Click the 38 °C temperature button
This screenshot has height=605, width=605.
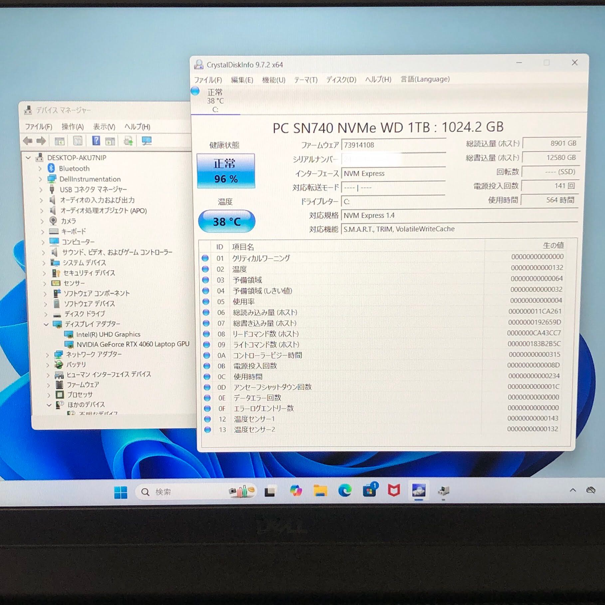pos(226,221)
